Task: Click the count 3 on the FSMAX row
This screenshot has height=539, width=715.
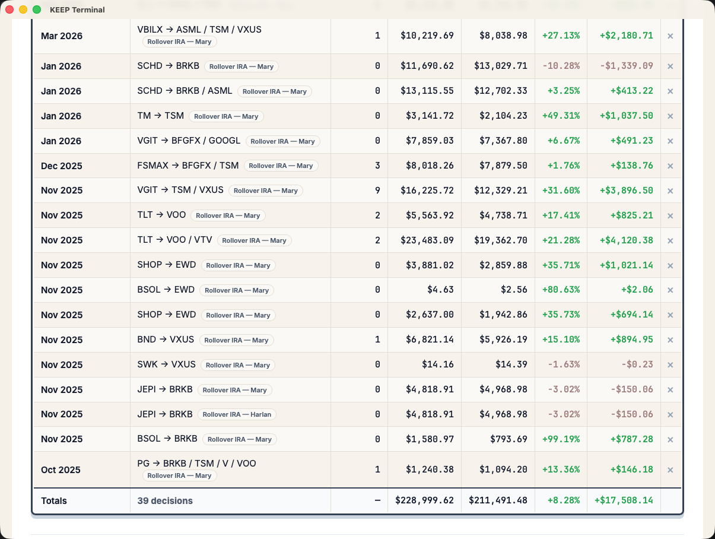Action: pos(377,166)
